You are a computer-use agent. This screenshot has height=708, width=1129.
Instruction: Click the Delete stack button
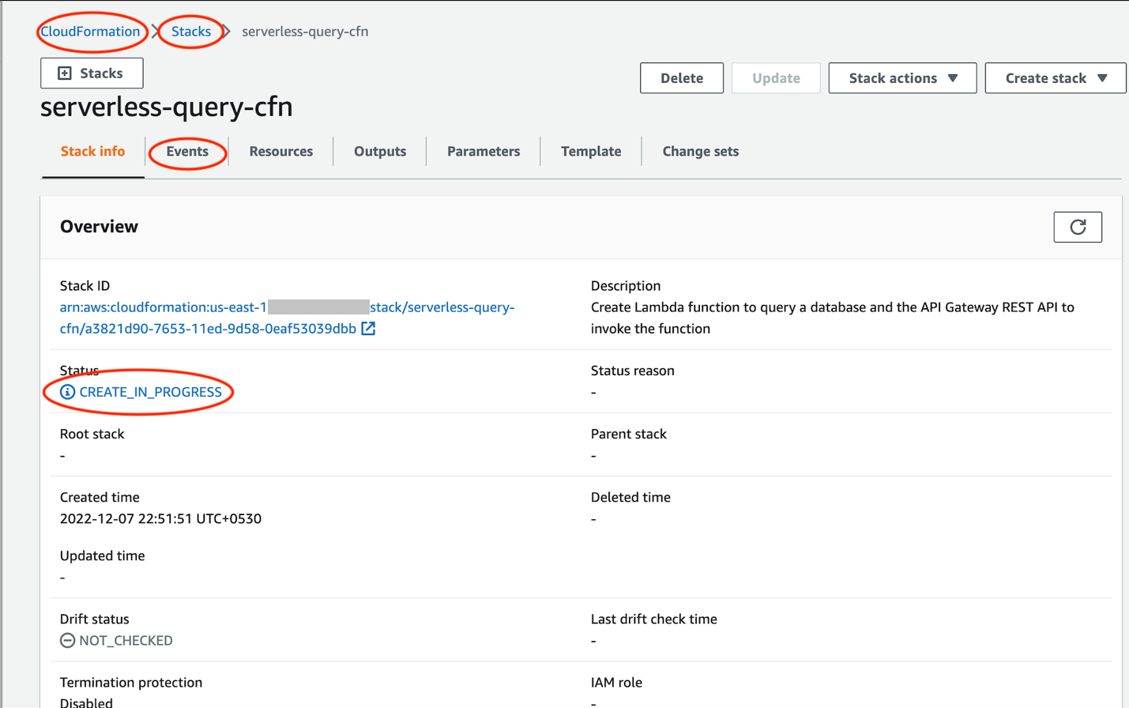(682, 78)
